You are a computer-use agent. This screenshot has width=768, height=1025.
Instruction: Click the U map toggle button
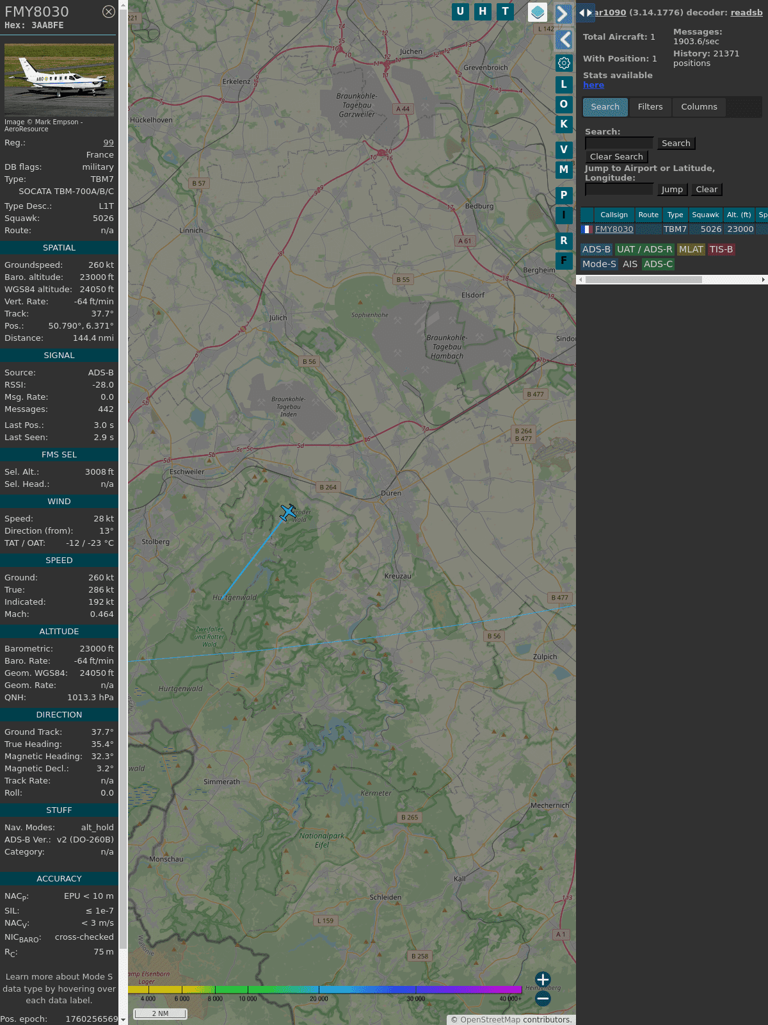[460, 12]
